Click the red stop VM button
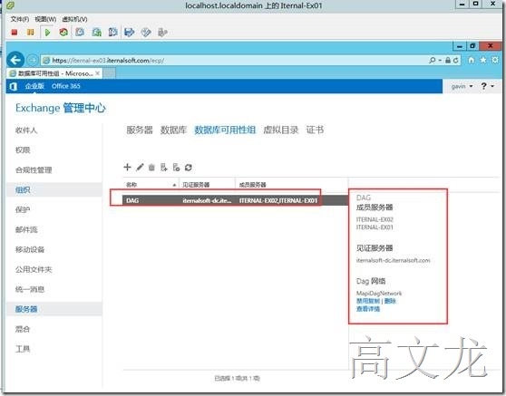Screen dimensions: 506x396 click(15, 33)
